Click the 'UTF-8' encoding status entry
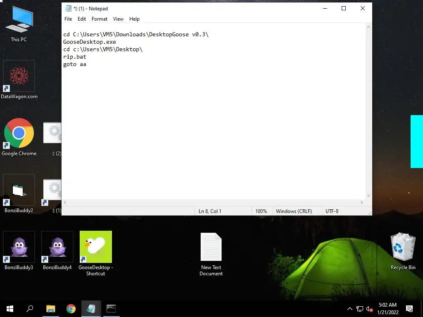Viewport: 423px width, 317px height. [332, 211]
